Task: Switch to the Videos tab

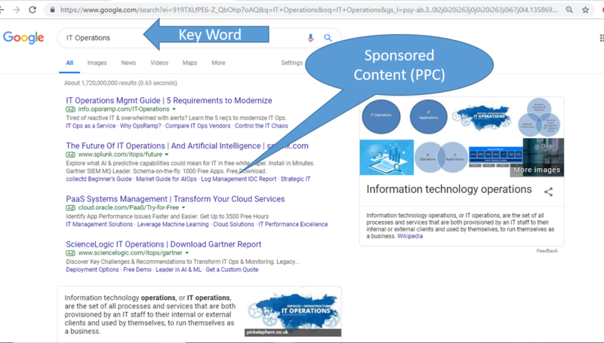Action: click(159, 63)
